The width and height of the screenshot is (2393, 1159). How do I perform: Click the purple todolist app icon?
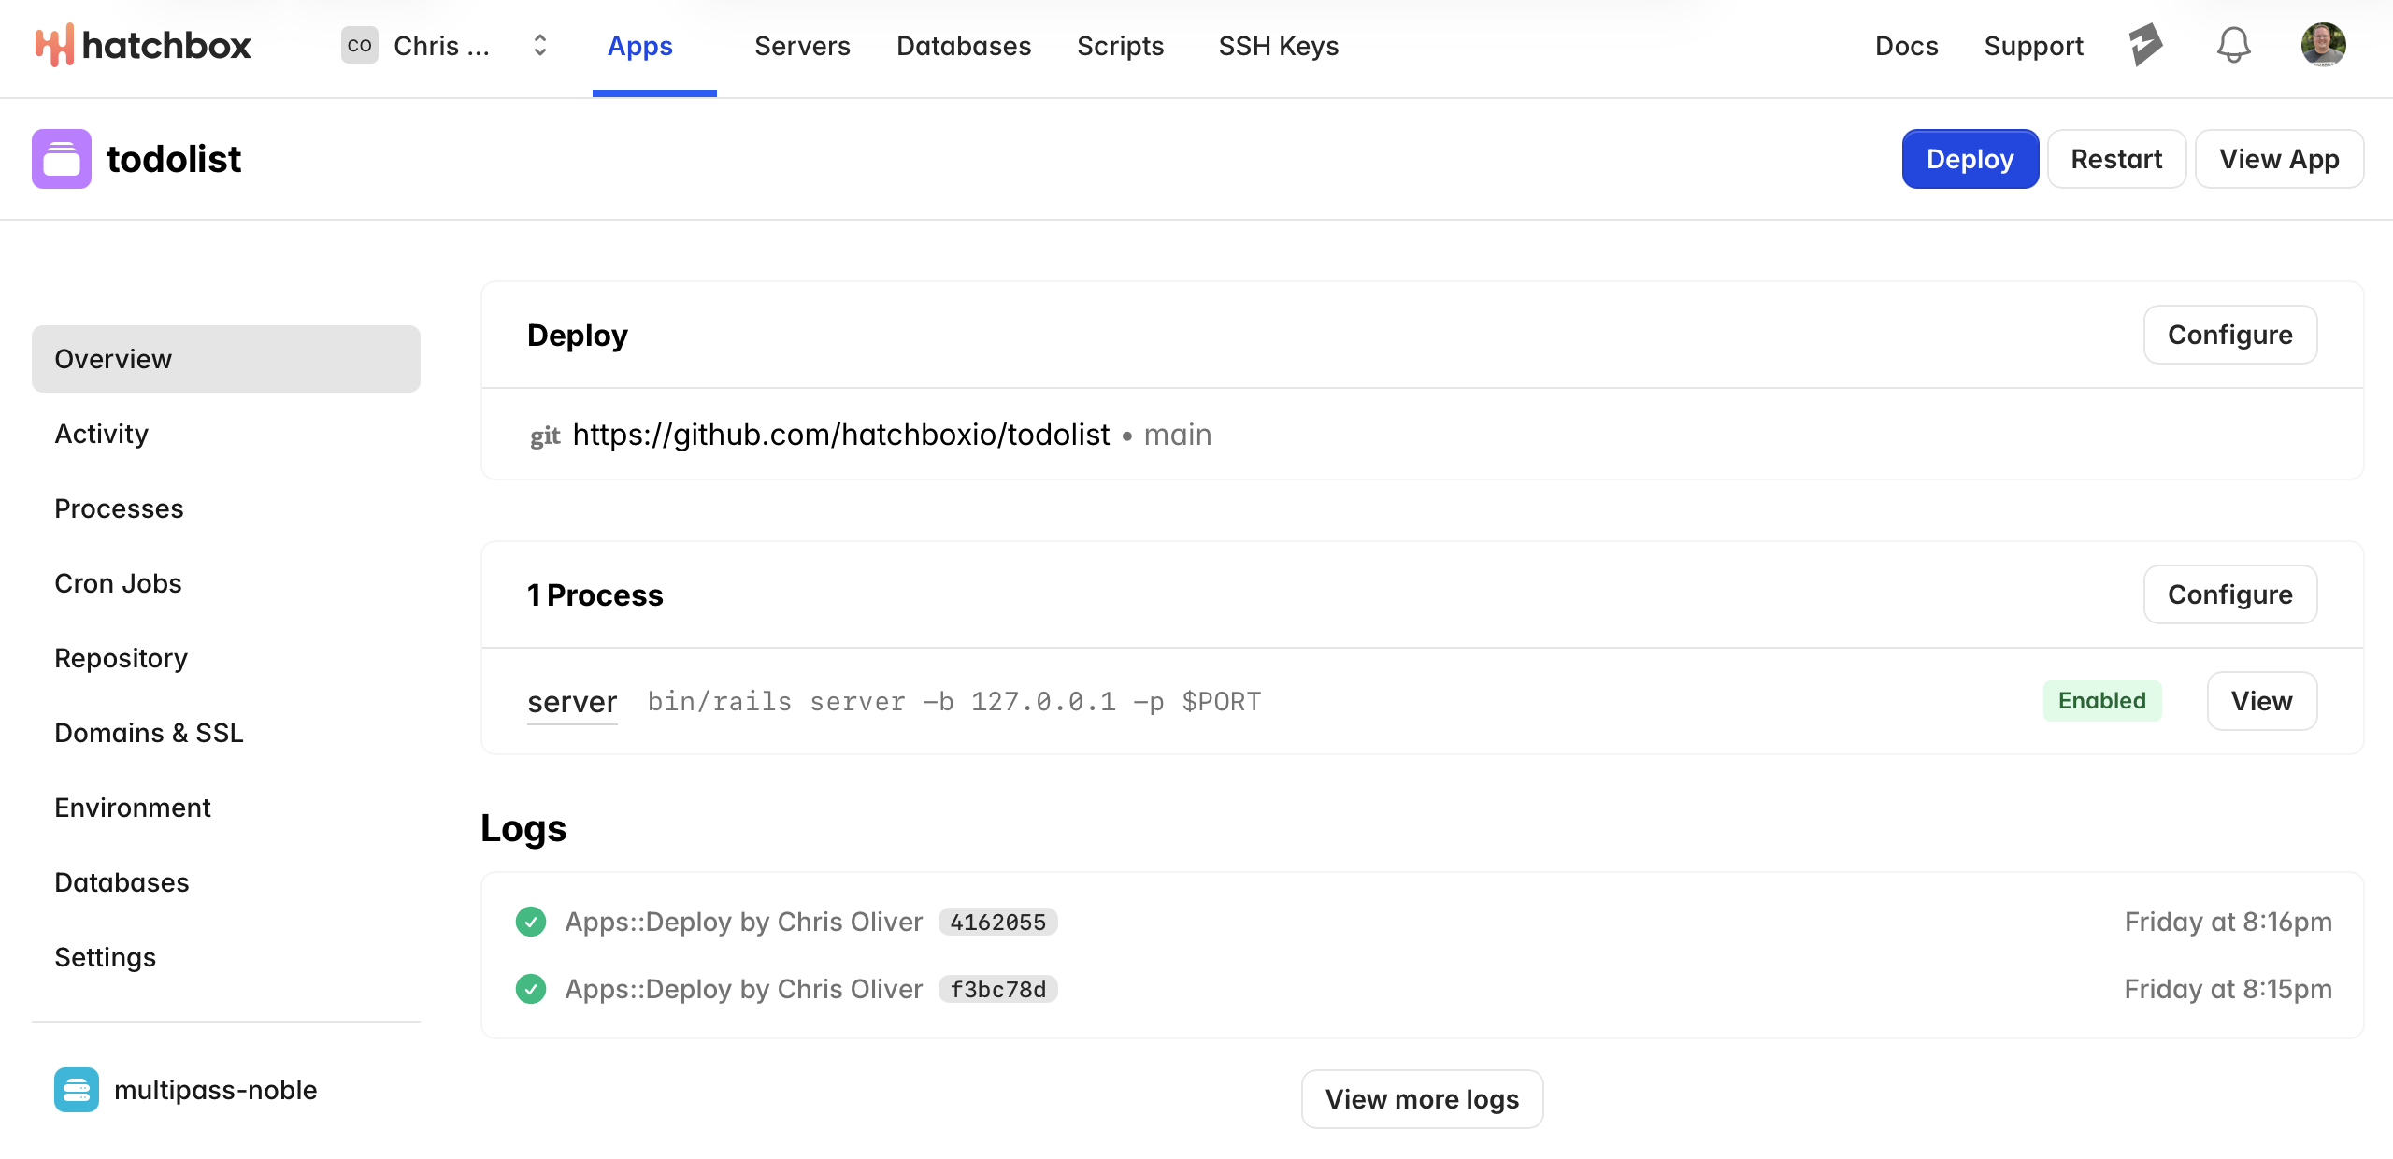(x=62, y=159)
